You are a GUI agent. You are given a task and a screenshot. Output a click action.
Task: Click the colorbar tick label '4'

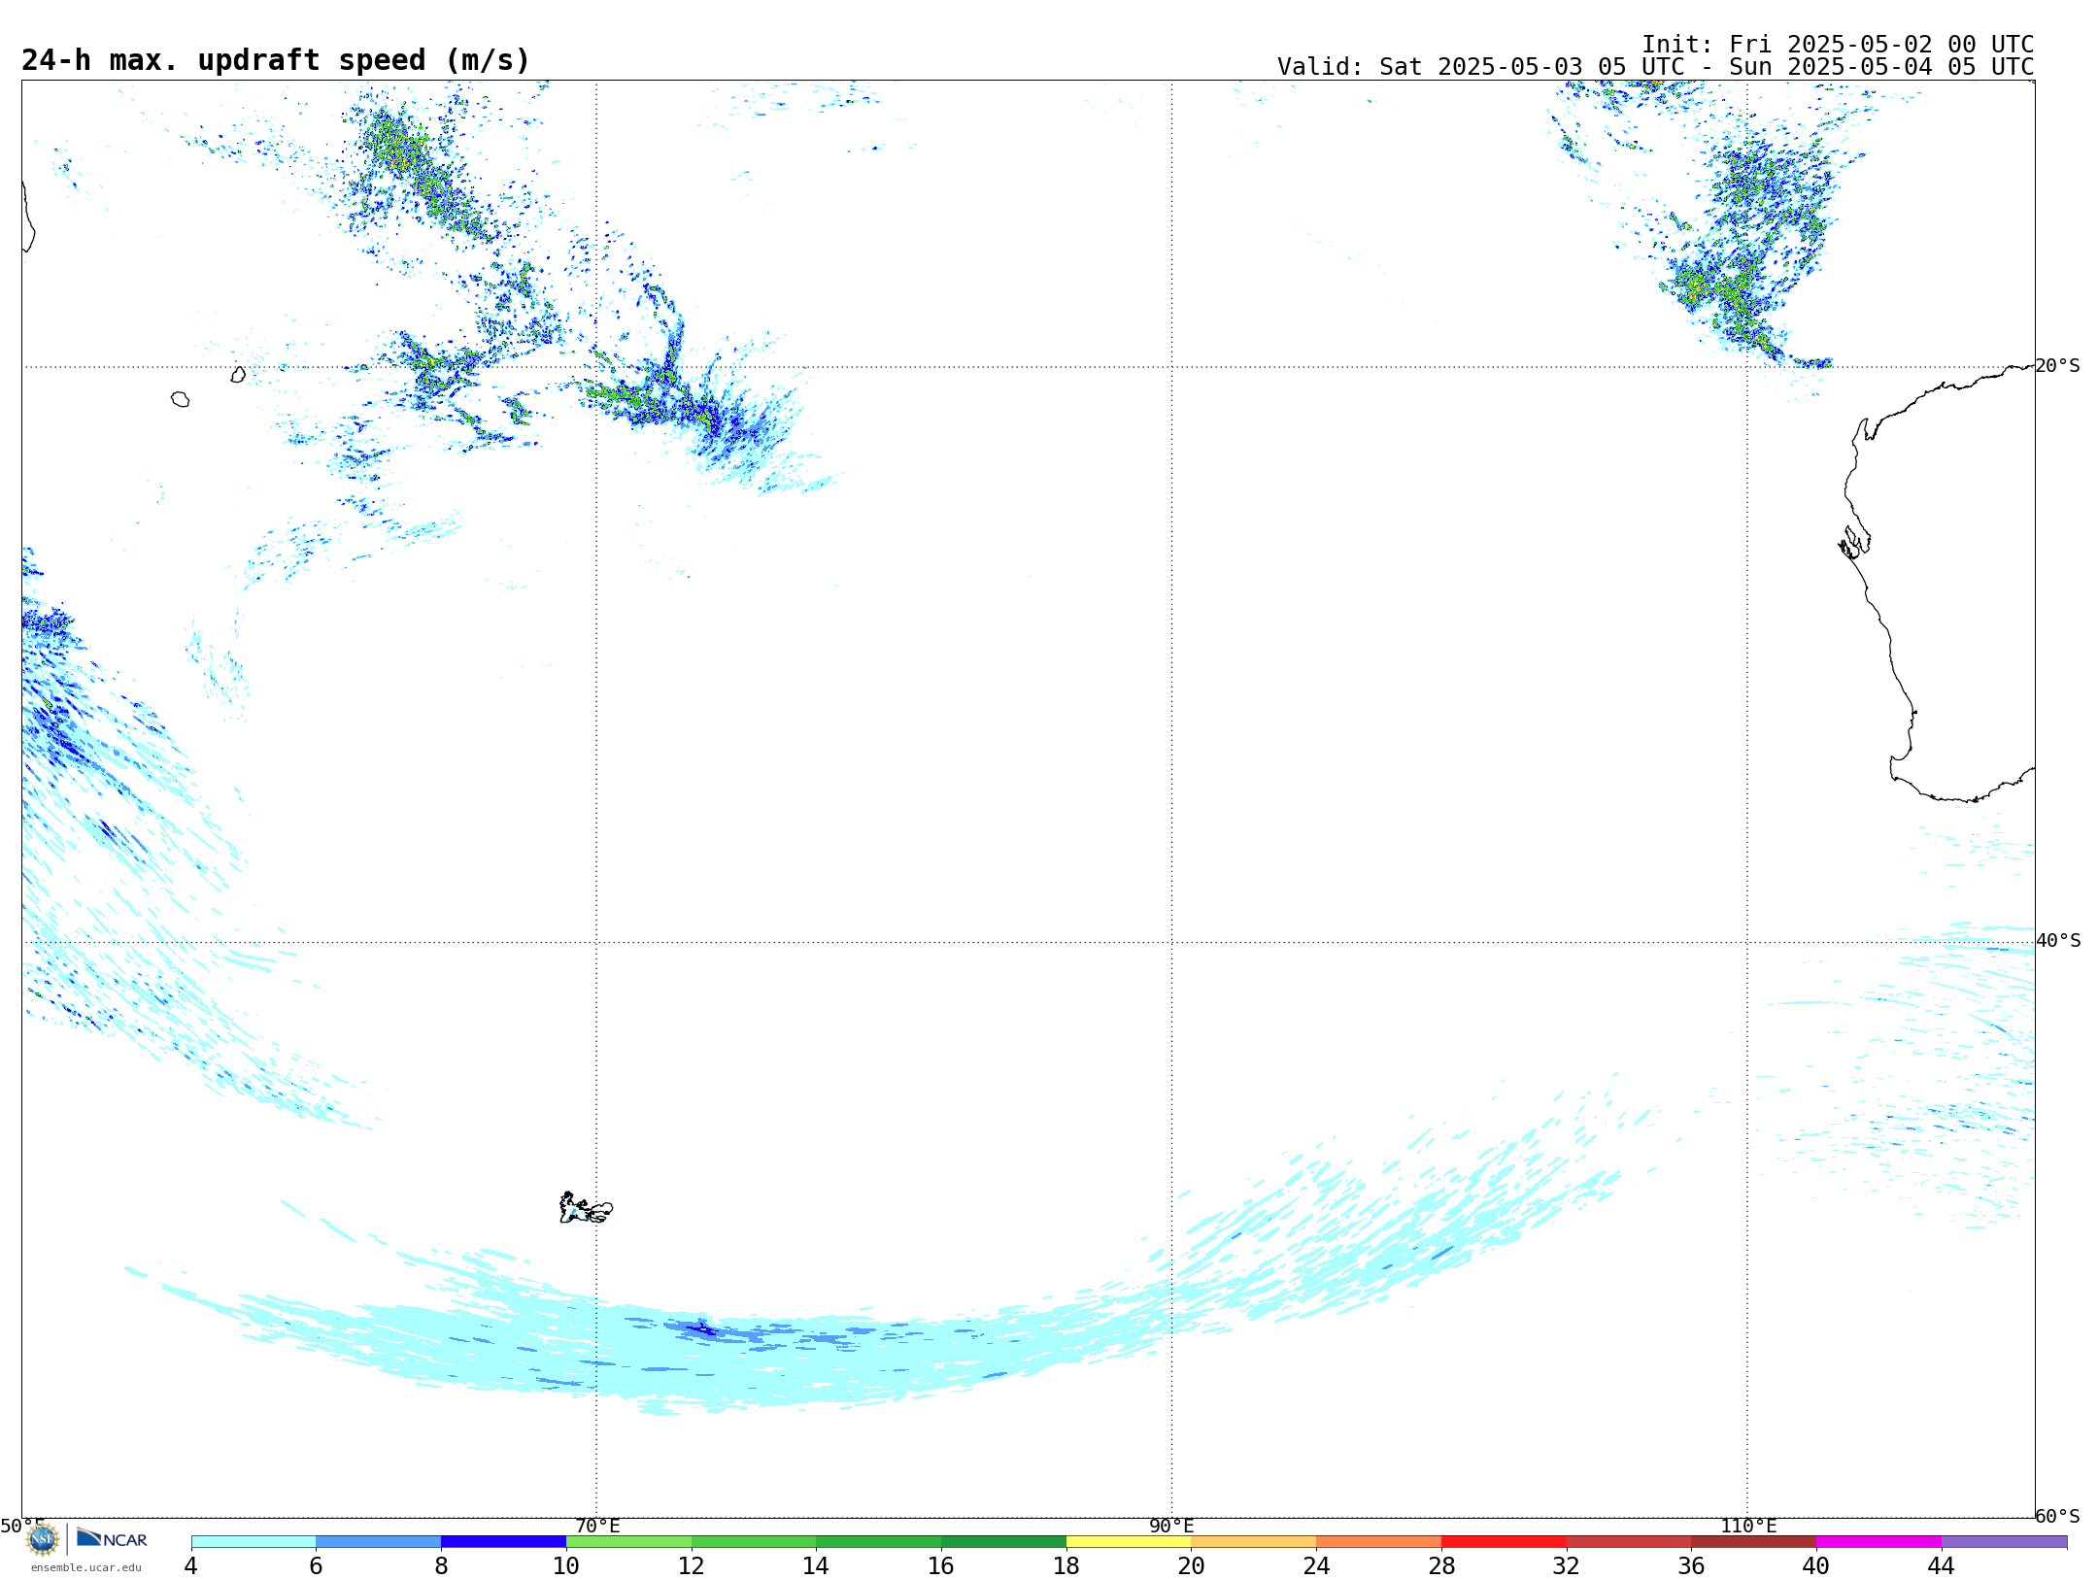tap(191, 1566)
